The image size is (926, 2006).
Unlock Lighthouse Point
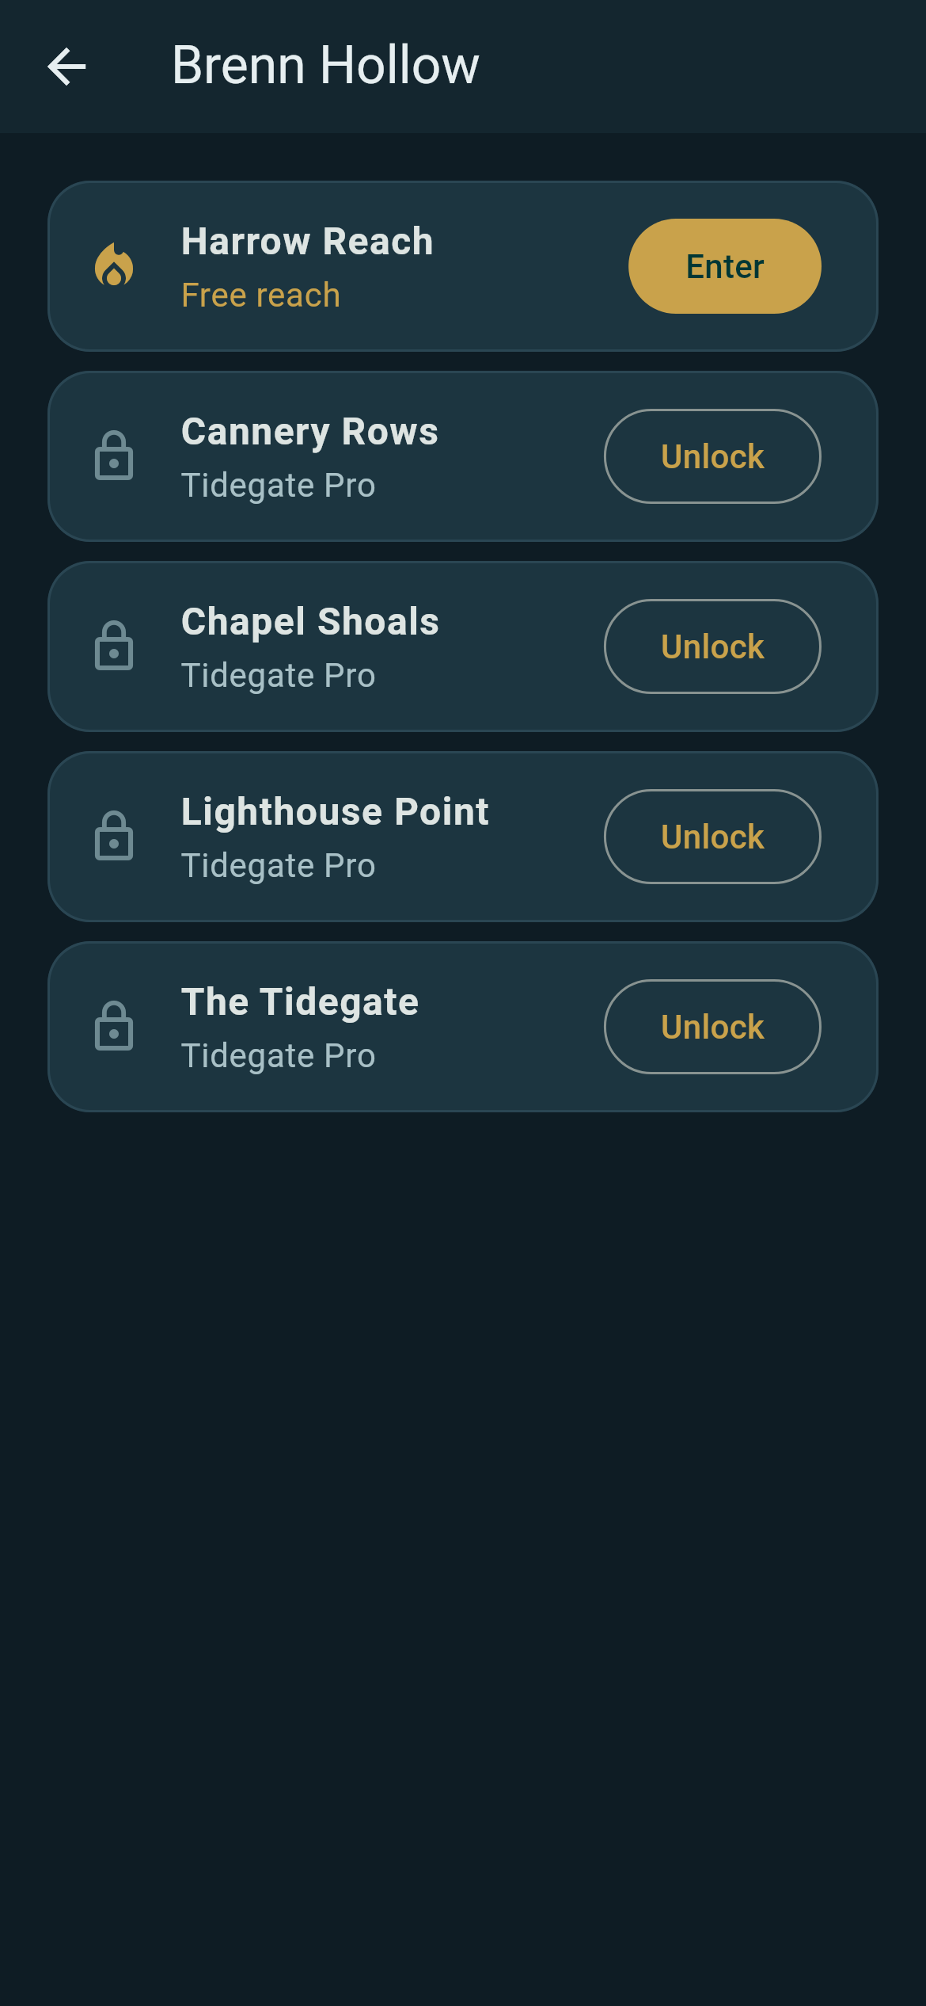click(x=712, y=837)
